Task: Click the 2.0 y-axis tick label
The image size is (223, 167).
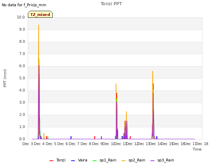Action: click(22, 115)
